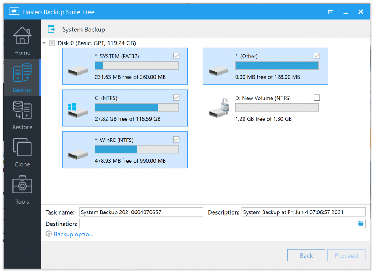Viewport: 374px width, 273px height.
Task: Click '1.29 GB free of 1.30 GB'
Action: coord(263,119)
